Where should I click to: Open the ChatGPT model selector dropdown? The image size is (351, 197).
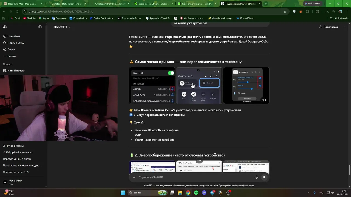coord(62,27)
